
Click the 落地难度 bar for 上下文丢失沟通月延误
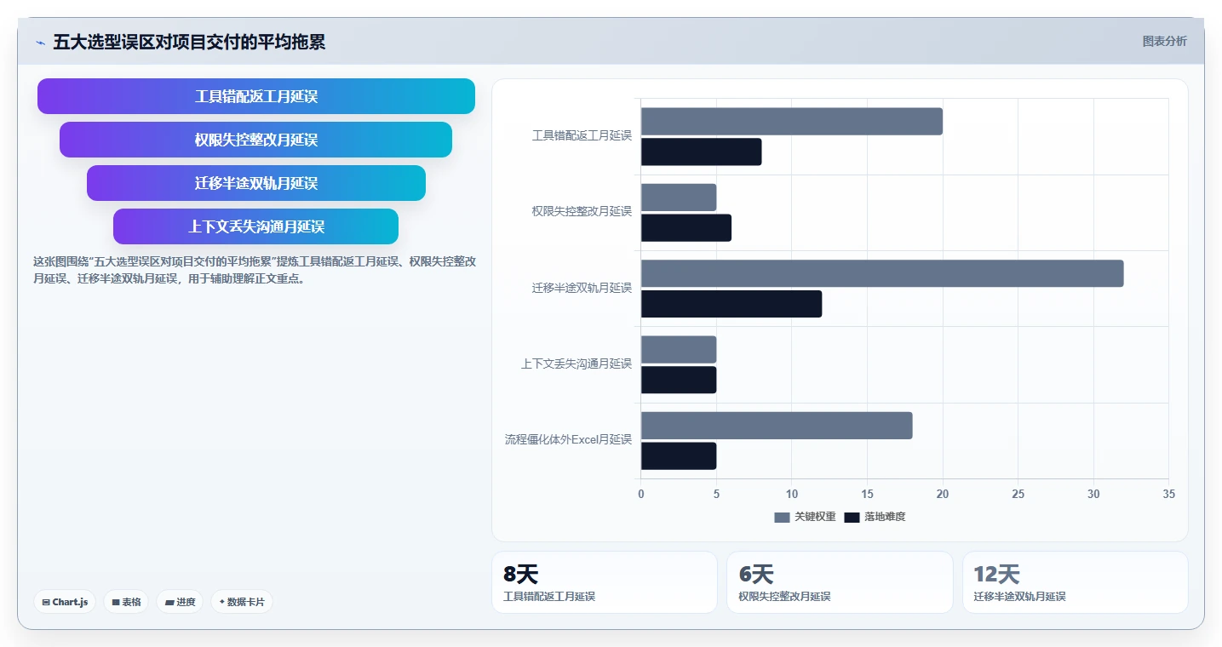pyautogui.click(x=679, y=380)
